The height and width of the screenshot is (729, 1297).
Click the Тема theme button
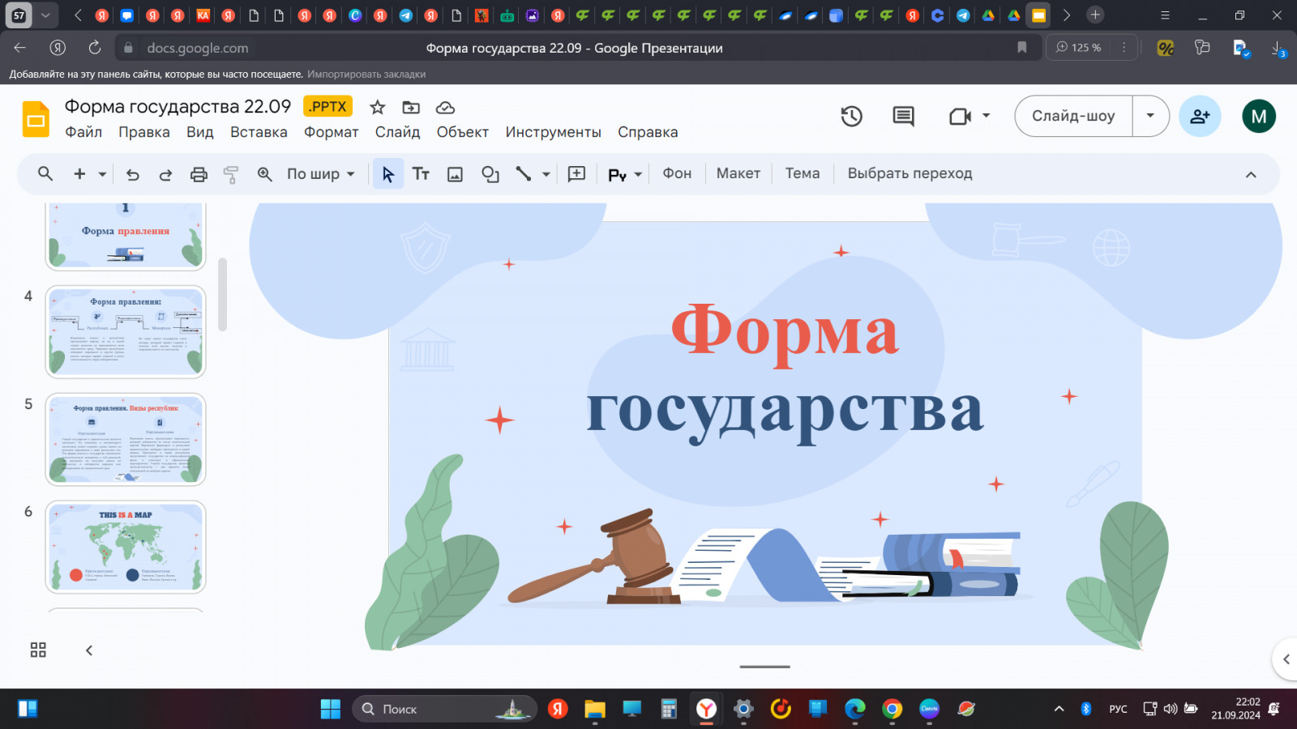[803, 173]
